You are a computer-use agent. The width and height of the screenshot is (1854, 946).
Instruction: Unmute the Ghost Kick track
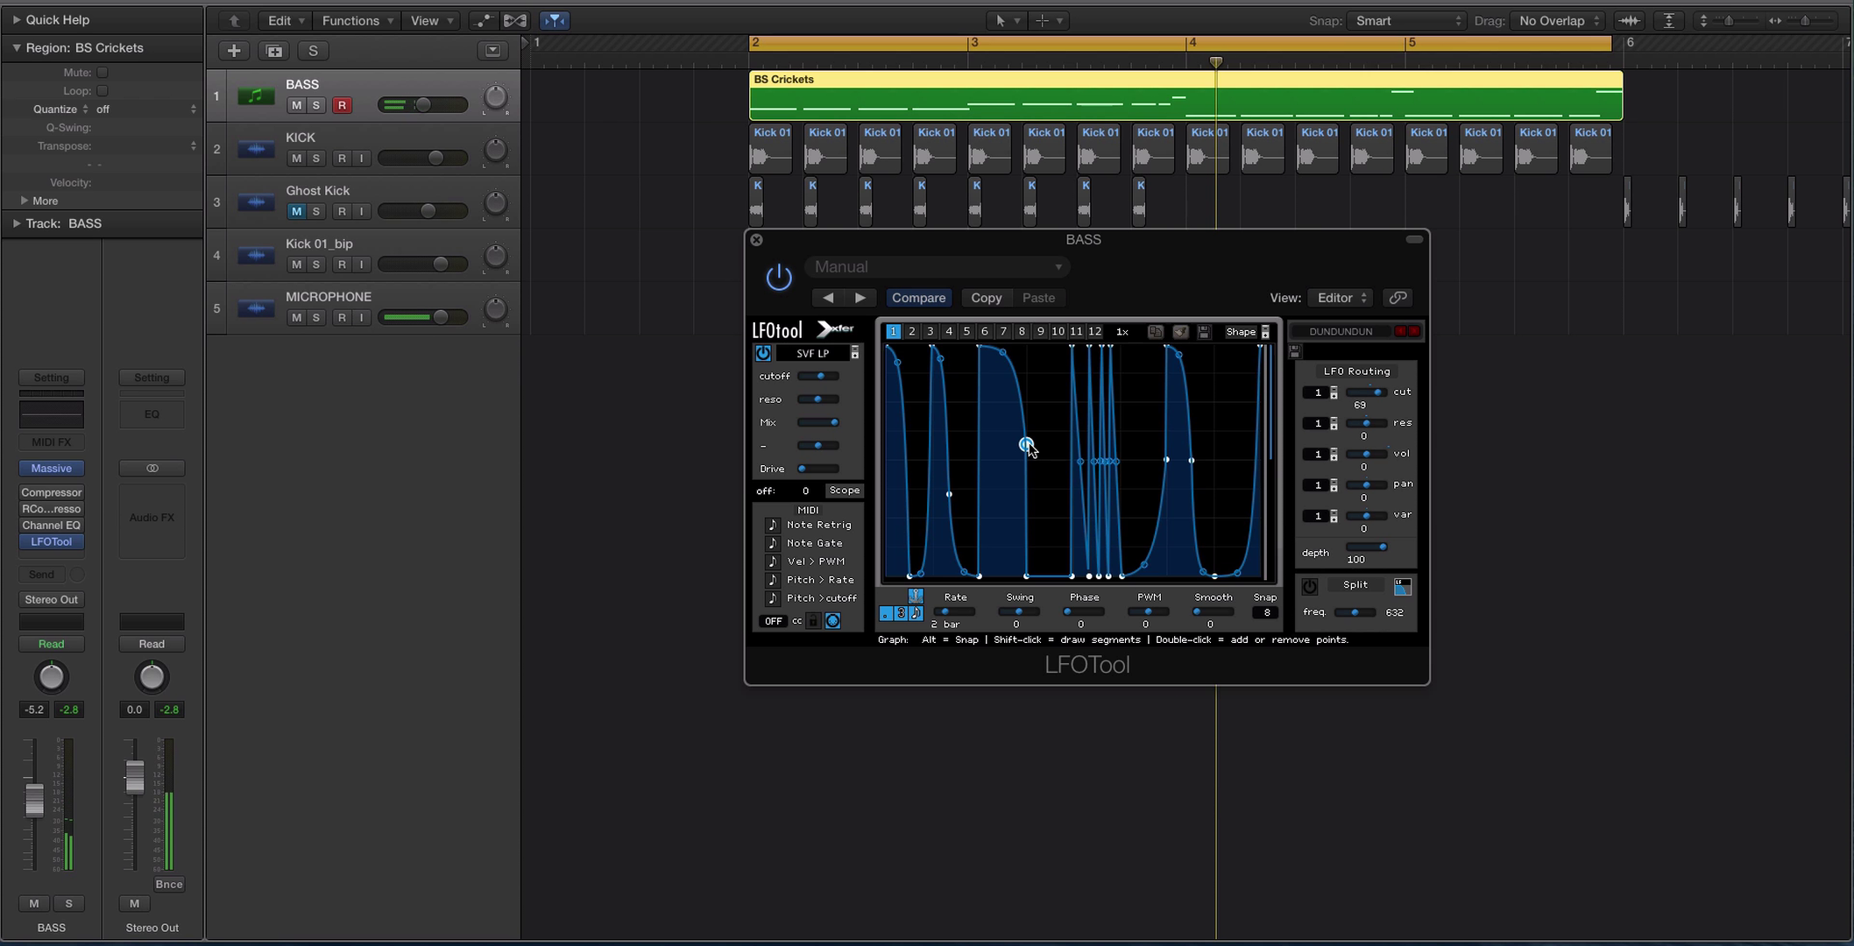coord(296,211)
